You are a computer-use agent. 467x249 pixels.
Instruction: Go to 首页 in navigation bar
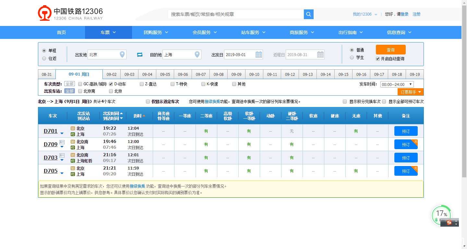(61, 32)
